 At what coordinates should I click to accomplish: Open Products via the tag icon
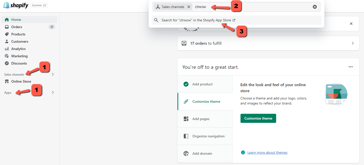[7, 34]
